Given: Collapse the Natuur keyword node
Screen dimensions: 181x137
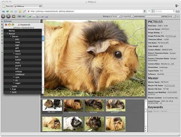Looking at the screenshot, I should tap(7, 33).
